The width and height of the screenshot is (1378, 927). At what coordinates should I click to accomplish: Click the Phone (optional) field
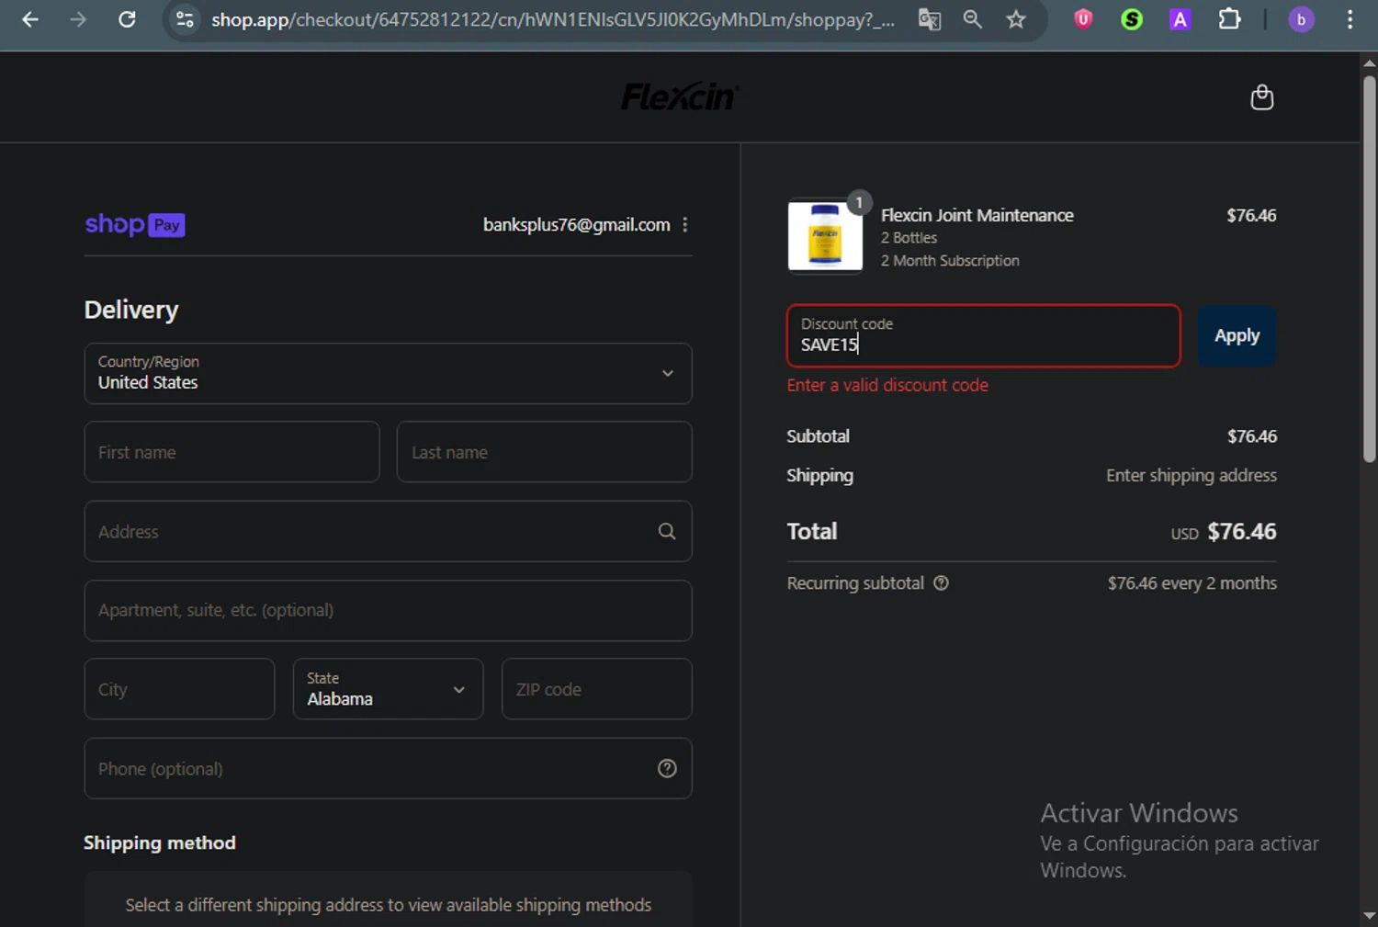[x=388, y=769]
